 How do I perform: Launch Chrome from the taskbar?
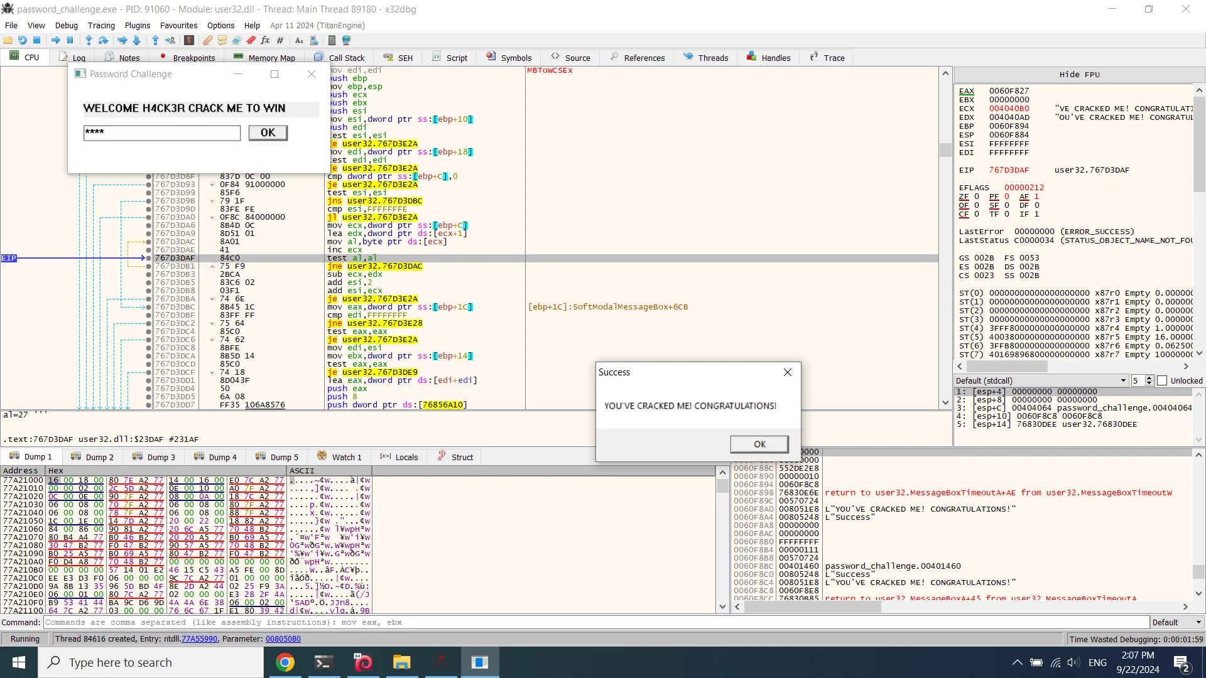285,662
